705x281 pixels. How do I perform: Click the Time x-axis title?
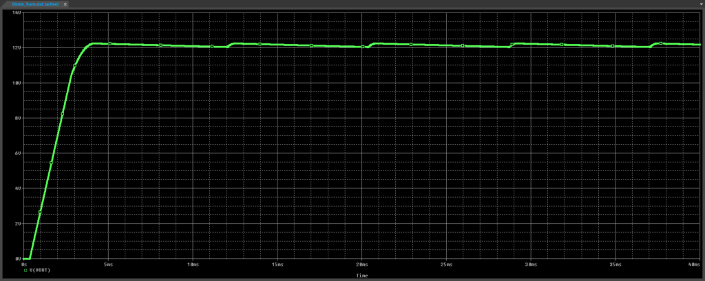tap(362, 276)
